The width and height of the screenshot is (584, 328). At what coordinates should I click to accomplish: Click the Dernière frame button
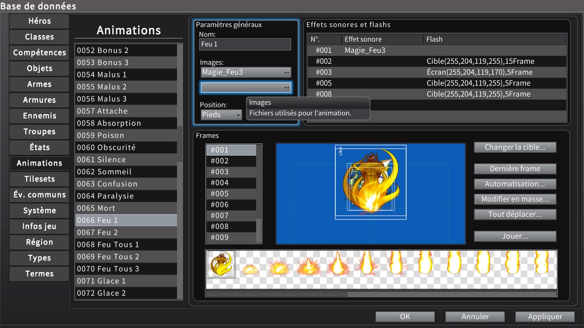(x=515, y=169)
